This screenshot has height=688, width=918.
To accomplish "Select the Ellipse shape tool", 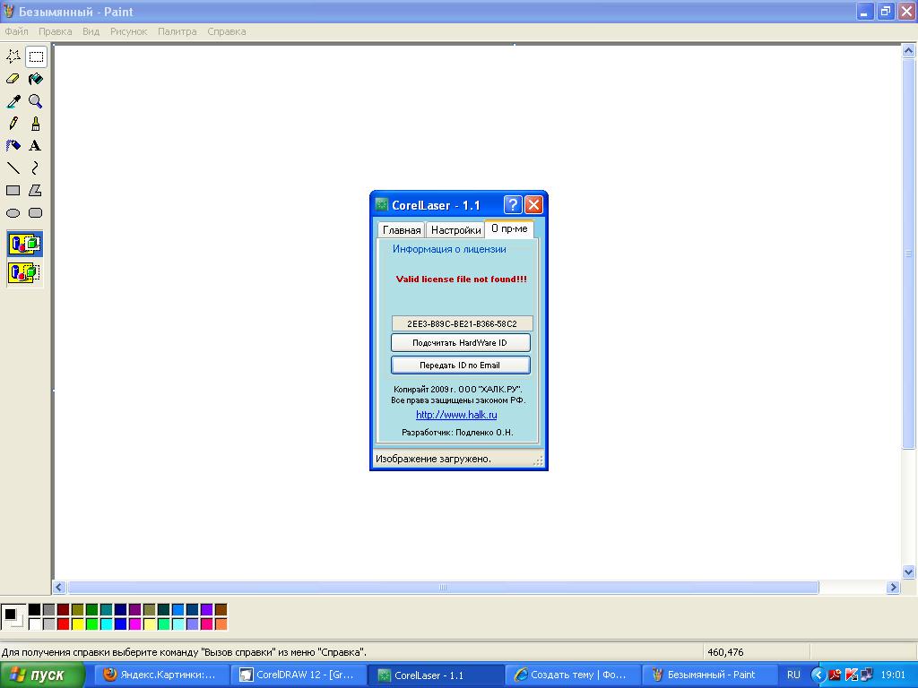I will click(x=13, y=213).
